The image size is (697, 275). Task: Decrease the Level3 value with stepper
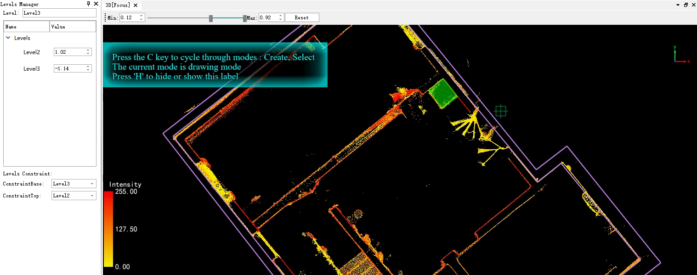click(88, 70)
